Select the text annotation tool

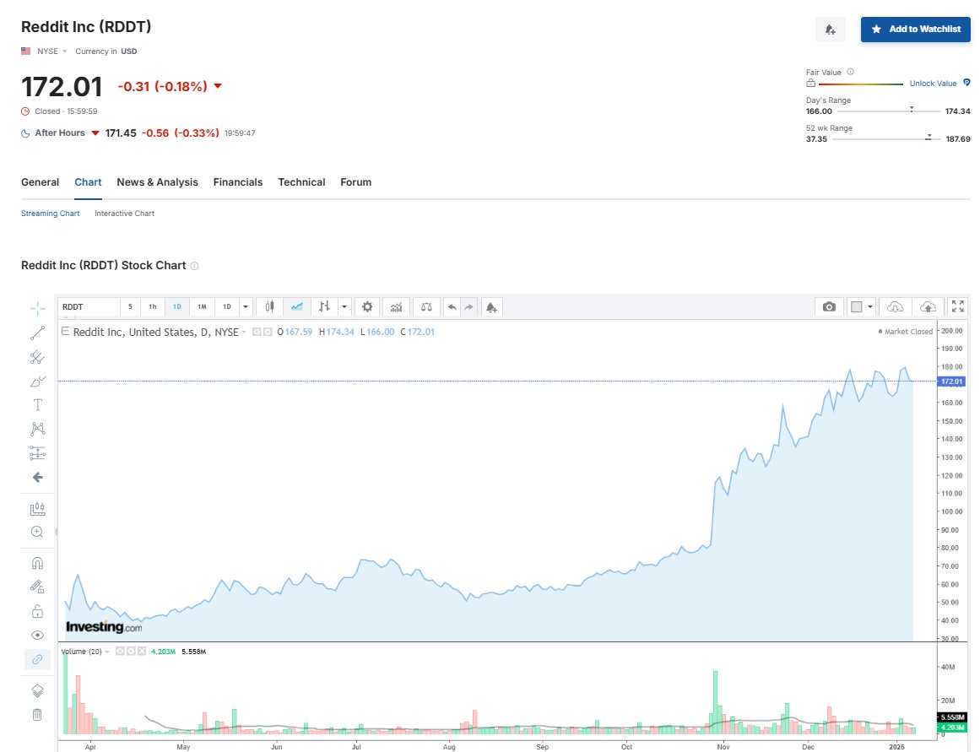(x=37, y=405)
